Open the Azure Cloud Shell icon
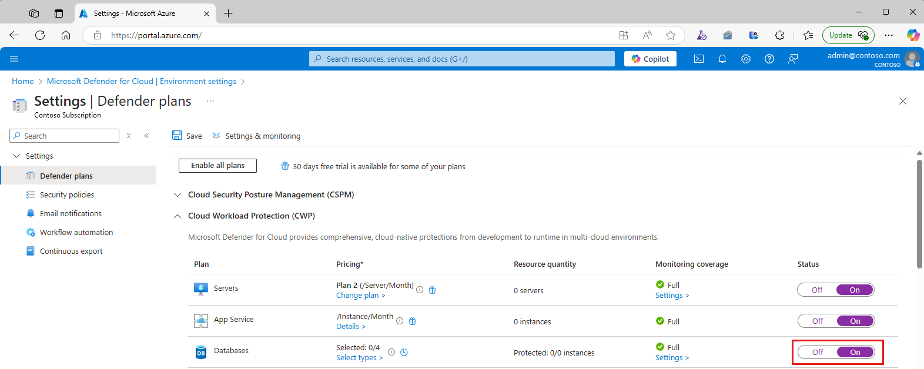The height and width of the screenshot is (369, 924). [699, 59]
